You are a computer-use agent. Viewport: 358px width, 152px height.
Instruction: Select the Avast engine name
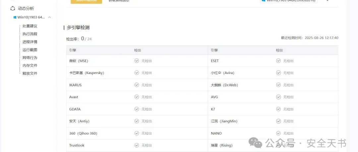[x=74, y=97]
